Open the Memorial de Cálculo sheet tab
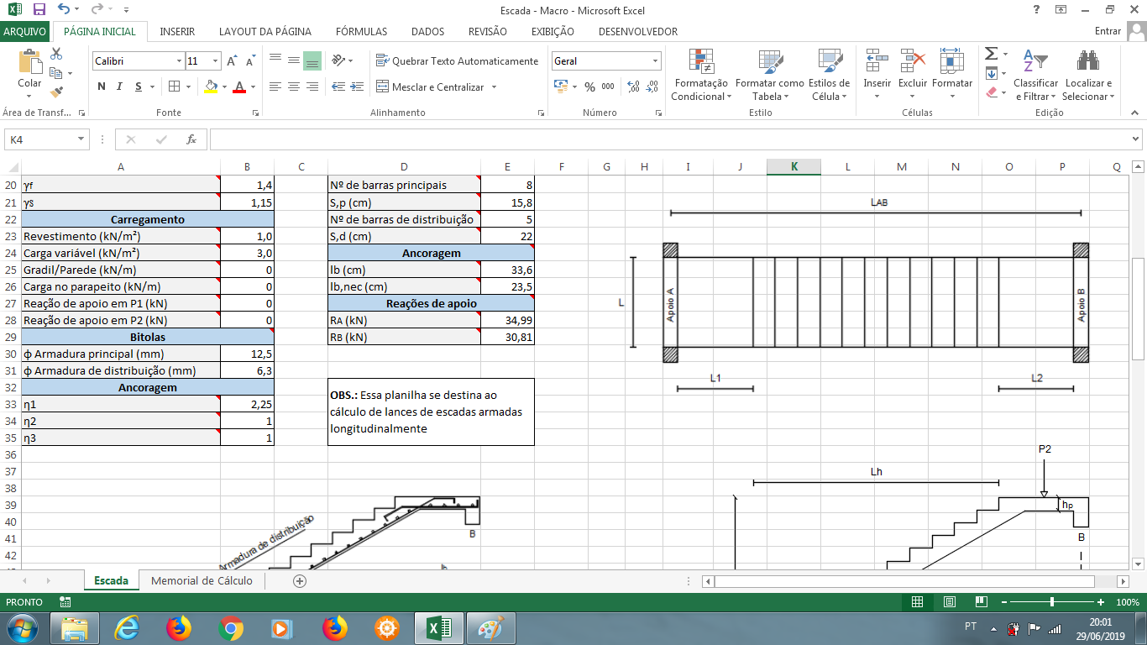Screen dimensions: 1147x645 coord(202,580)
